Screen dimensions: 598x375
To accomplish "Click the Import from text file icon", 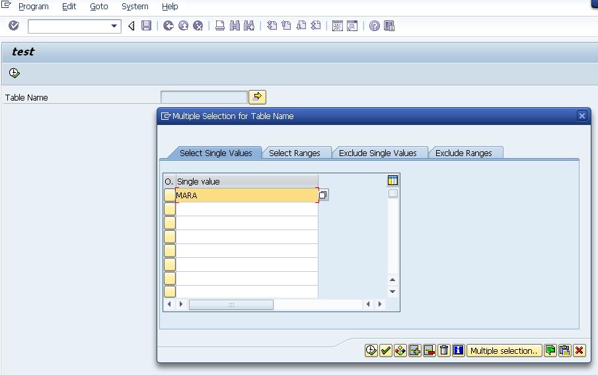I will pos(550,351).
